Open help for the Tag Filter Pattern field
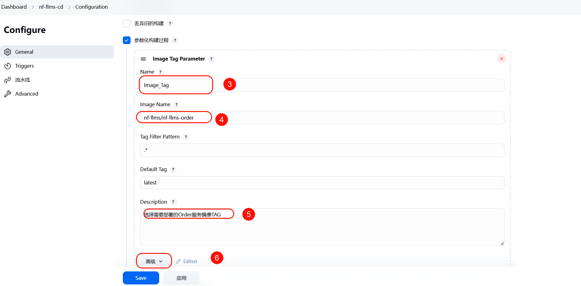This screenshot has height=286, width=581. click(186, 137)
